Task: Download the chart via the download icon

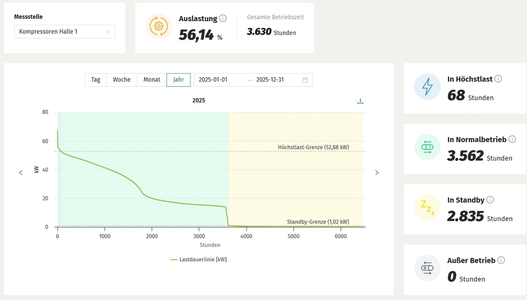Action: [x=360, y=101]
